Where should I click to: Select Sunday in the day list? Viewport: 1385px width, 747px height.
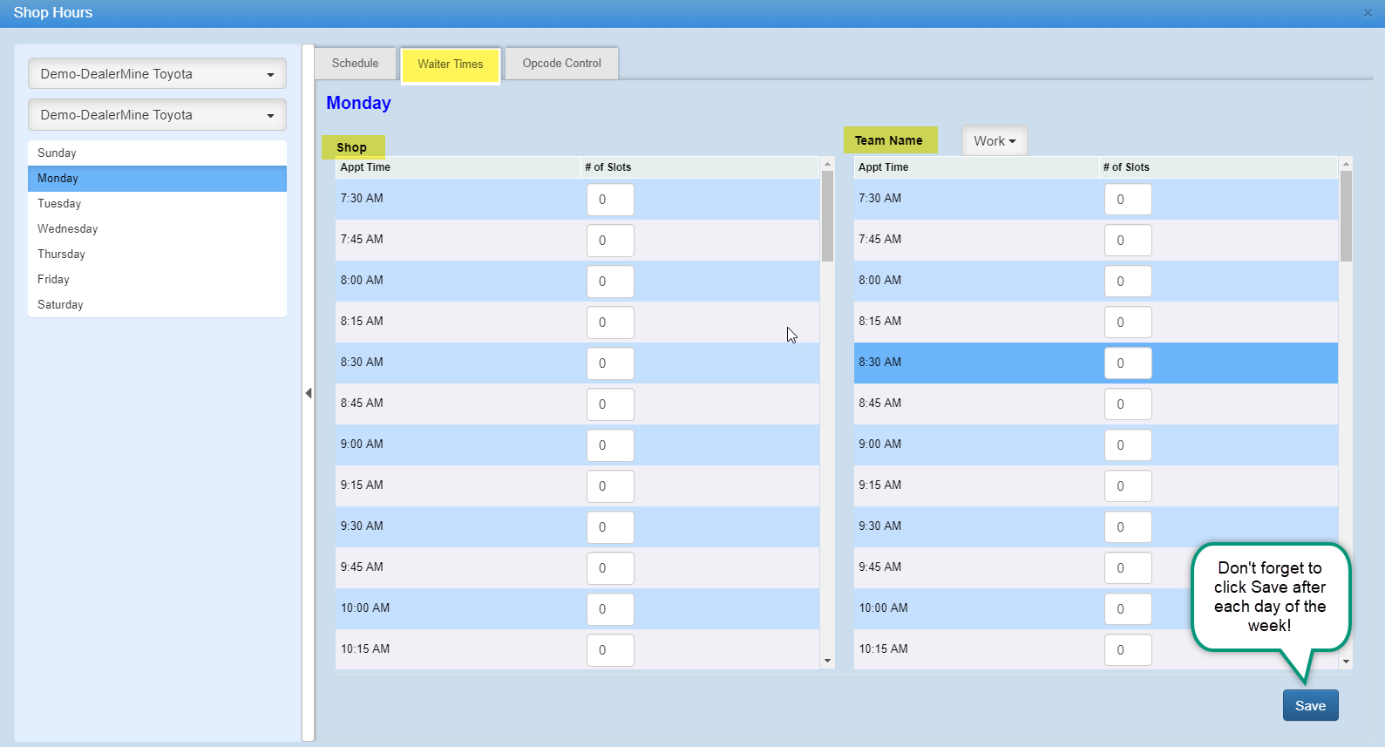(x=57, y=153)
